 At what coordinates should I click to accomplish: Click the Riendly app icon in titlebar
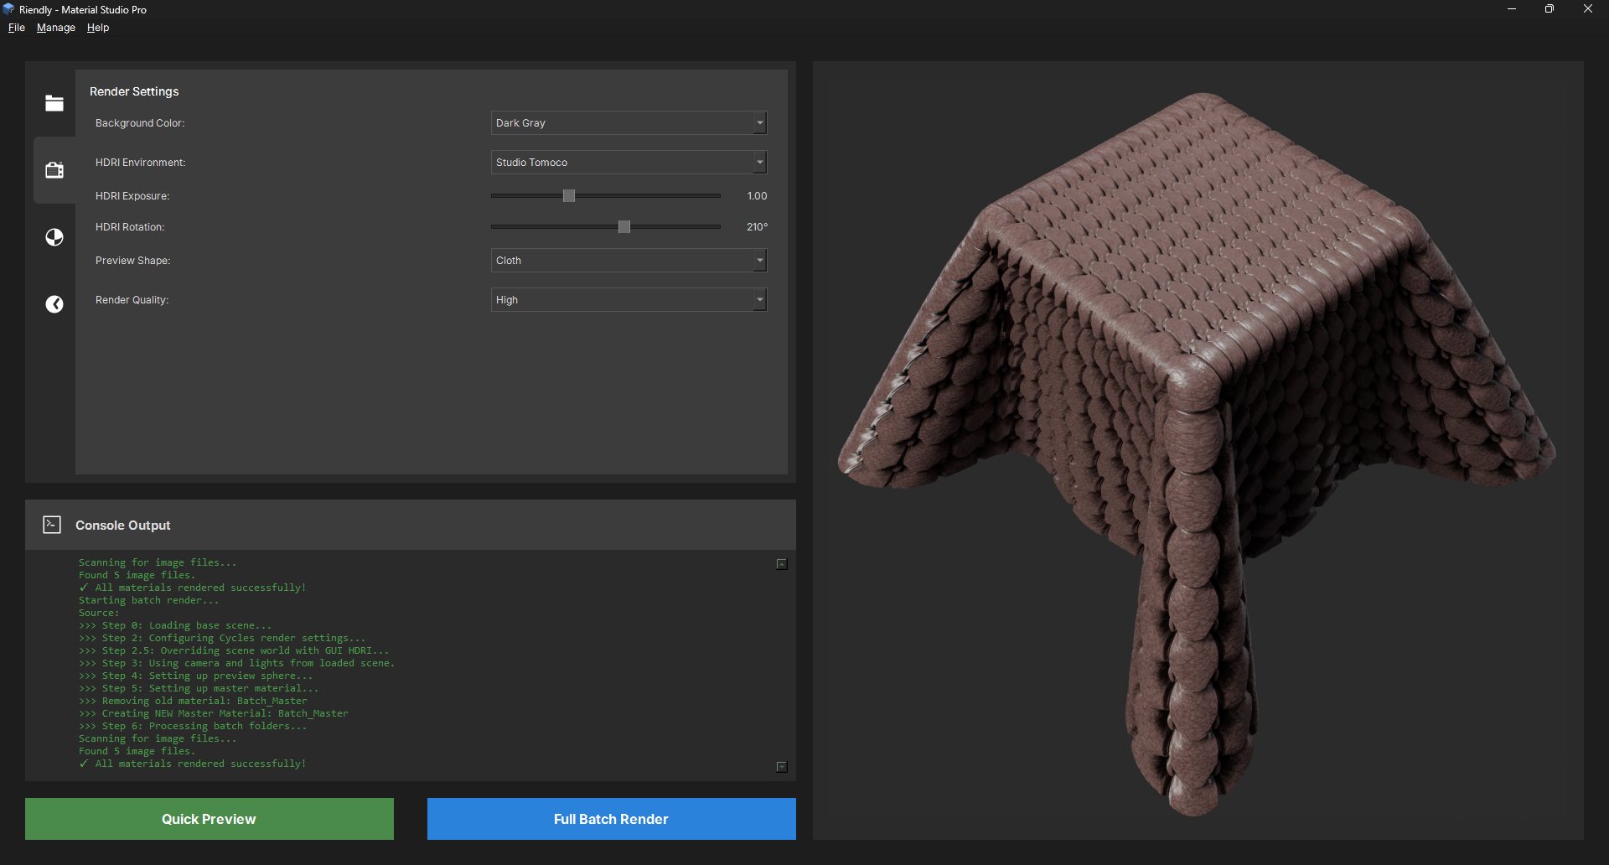(8, 8)
